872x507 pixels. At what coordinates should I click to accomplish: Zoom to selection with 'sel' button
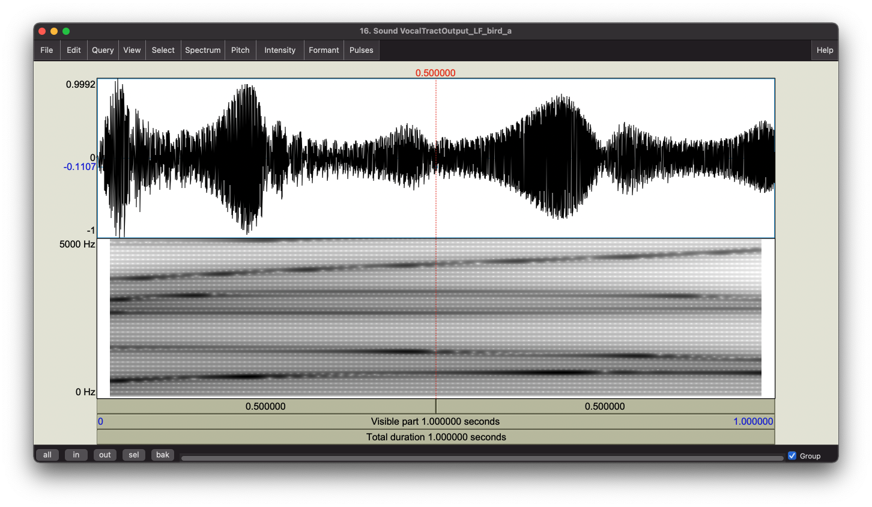click(x=134, y=455)
